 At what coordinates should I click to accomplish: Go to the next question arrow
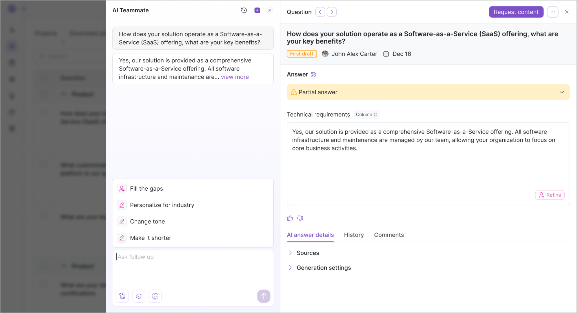pyautogui.click(x=332, y=12)
